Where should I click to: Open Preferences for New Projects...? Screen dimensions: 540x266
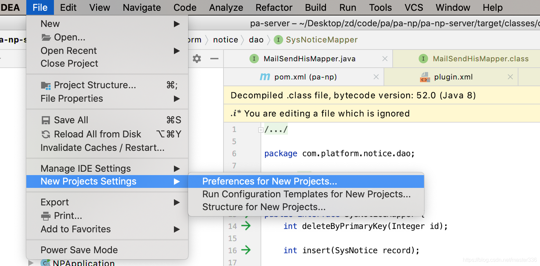point(306,181)
